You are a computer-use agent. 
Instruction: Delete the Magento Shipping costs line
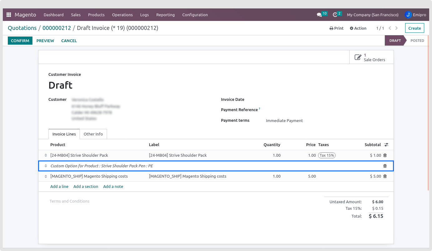click(385, 176)
